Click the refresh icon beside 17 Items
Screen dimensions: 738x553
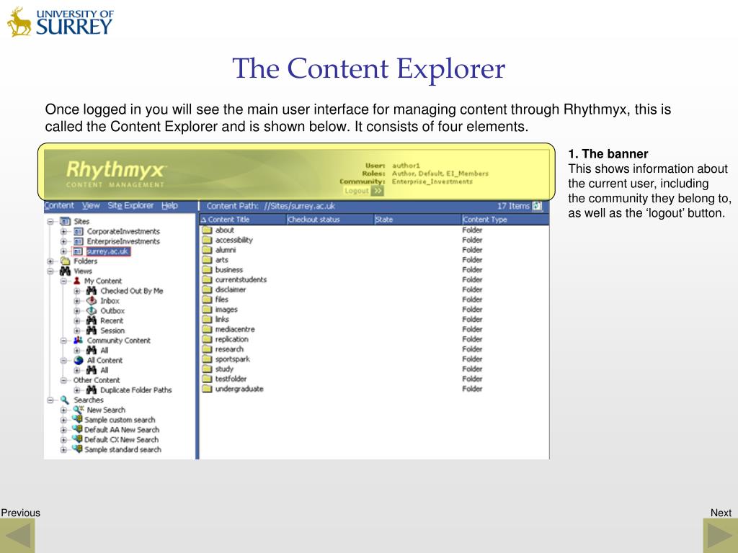tap(537, 206)
